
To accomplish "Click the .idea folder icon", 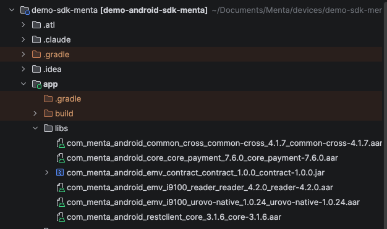I will click(x=36, y=69).
